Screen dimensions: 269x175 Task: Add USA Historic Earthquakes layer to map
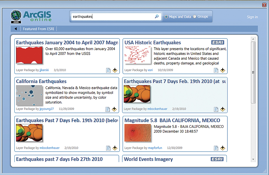tap(223, 70)
